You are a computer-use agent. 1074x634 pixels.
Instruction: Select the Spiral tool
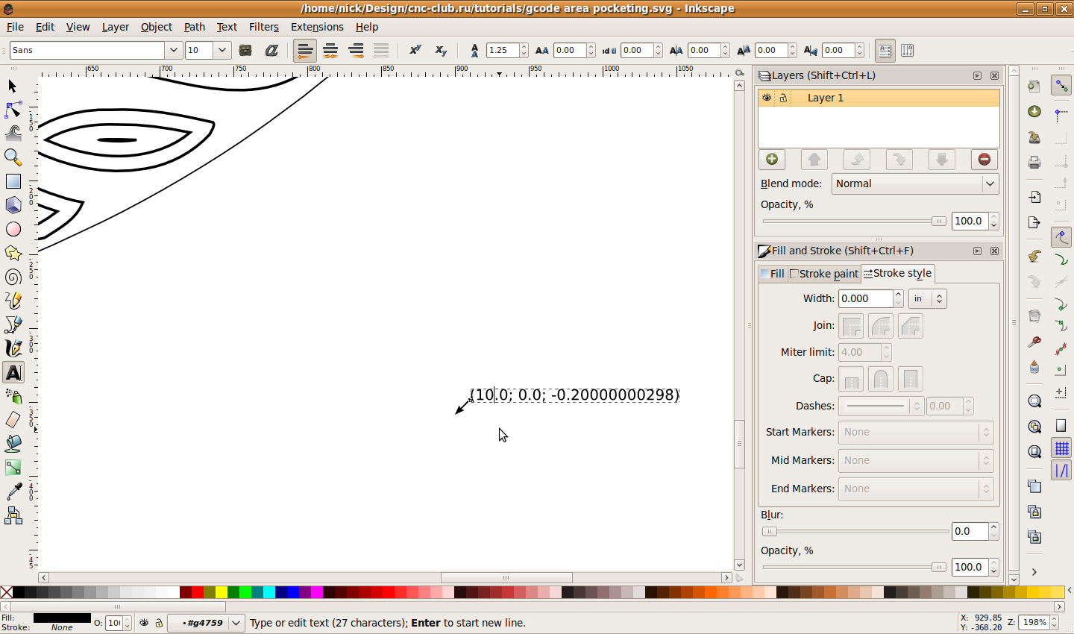13,277
